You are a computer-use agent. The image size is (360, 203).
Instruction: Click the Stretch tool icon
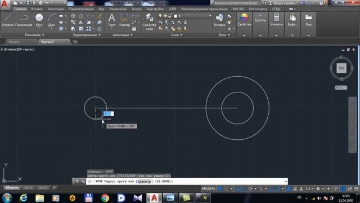click(73, 29)
